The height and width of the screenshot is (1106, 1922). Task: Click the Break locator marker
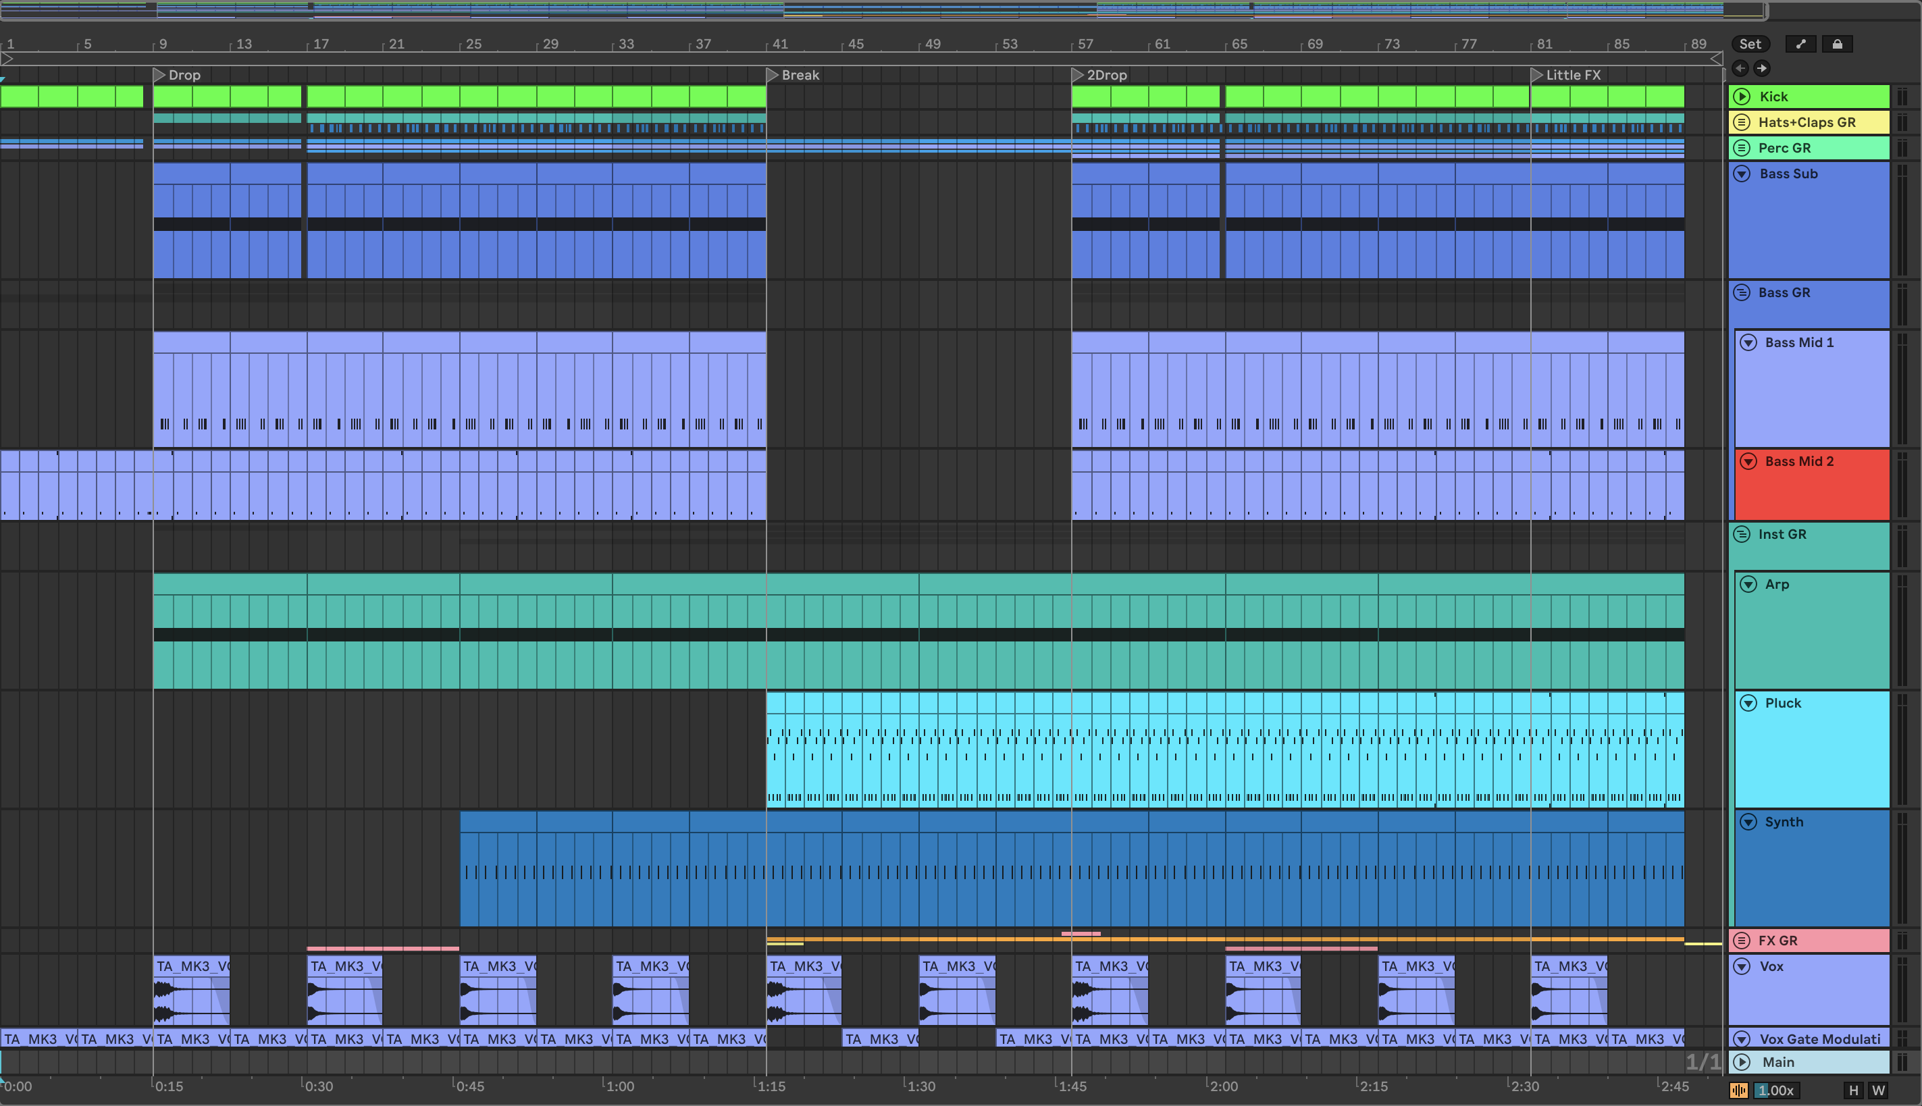773,74
